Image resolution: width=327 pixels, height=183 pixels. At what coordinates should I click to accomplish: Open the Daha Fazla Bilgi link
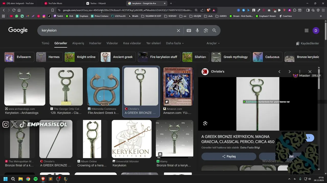250,148
